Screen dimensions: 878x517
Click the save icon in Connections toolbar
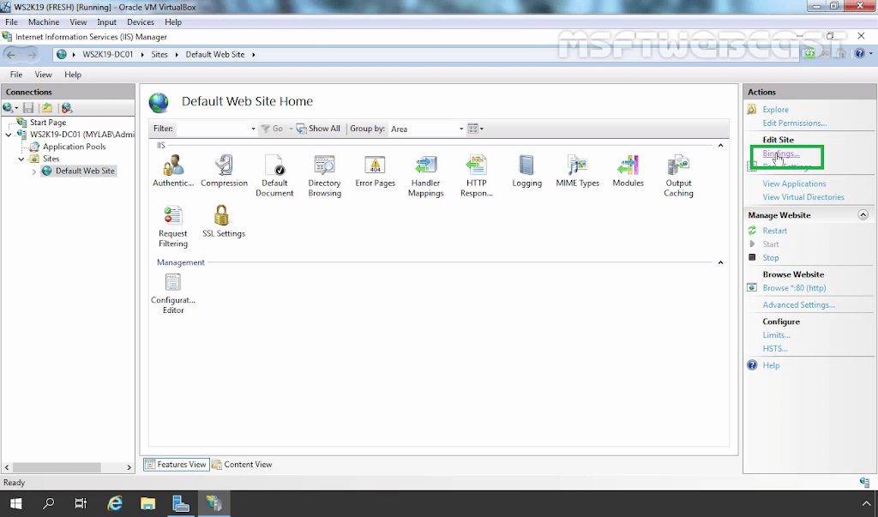pos(28,107)
